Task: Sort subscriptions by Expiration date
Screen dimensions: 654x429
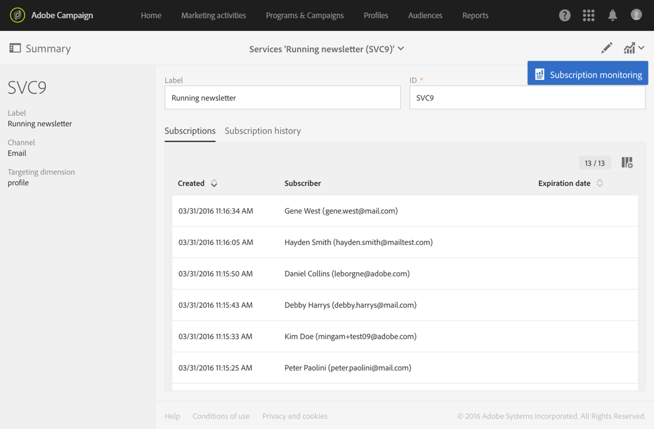Action: coord(600,183)
